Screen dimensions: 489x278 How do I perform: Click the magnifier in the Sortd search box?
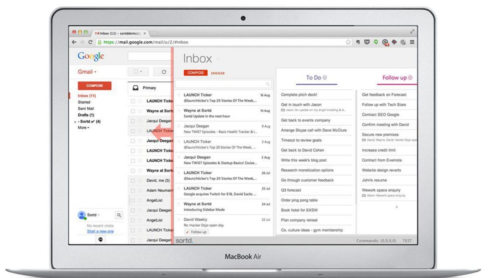coord(268,84)
